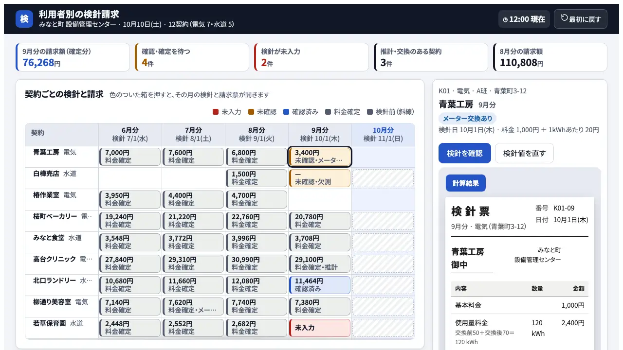Viewport: 623px width, 350px height.
Task: Click the 基本料金 line on the slip
Action: pos(520,305)
